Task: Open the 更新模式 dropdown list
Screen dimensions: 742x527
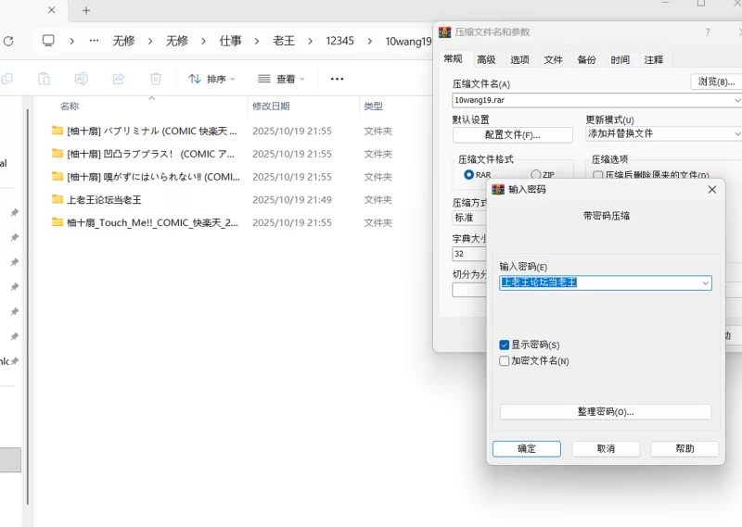Action: click(663, 133)
